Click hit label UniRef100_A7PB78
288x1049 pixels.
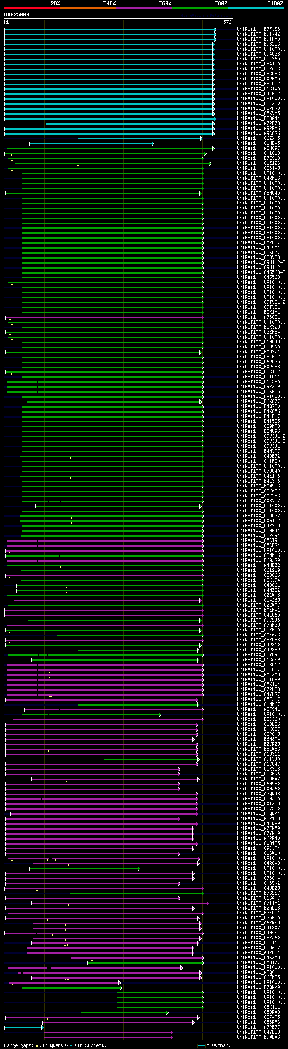258,124
